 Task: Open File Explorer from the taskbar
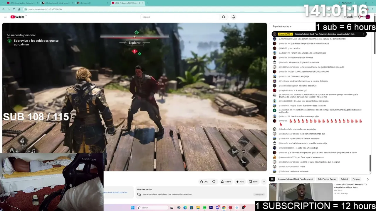198,208
